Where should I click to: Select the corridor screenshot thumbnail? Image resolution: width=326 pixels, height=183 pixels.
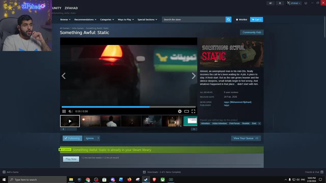172,121
